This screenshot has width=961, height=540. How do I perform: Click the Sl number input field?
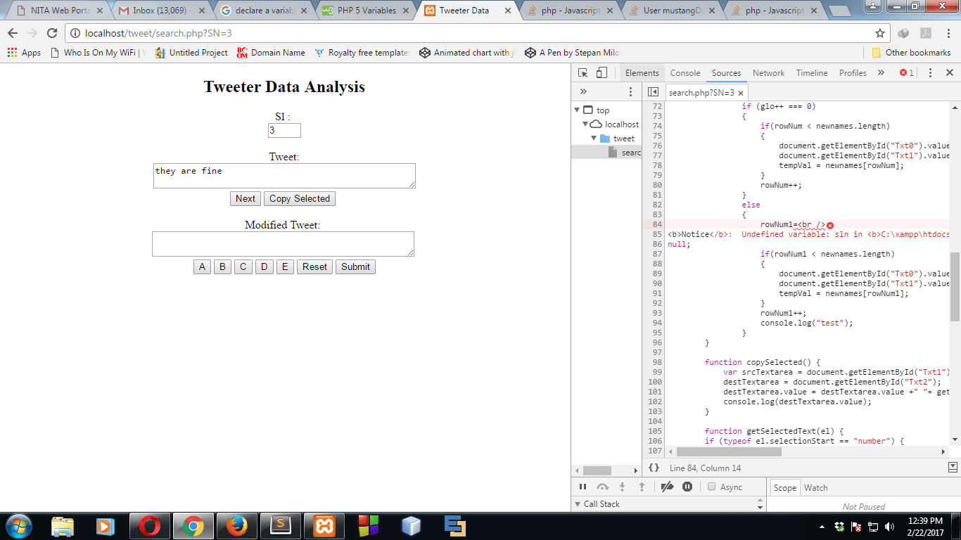pos(284,130)
